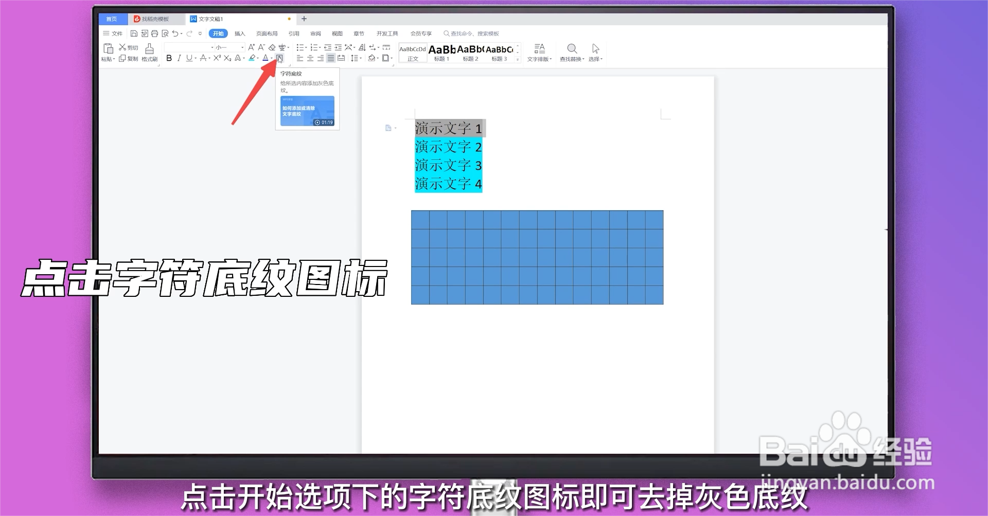Open the font color swatch
Image resolution: width=988 pixels, height=516 pixels.
coord(264,59)
